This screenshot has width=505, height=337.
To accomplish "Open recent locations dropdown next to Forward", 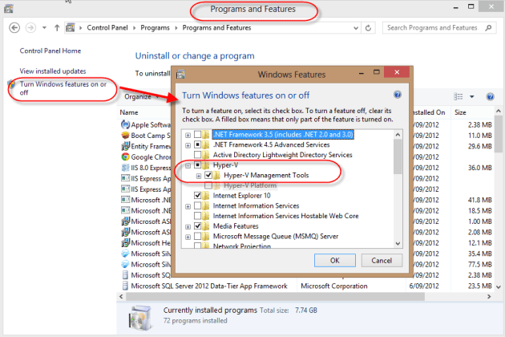I will [44, 28].
